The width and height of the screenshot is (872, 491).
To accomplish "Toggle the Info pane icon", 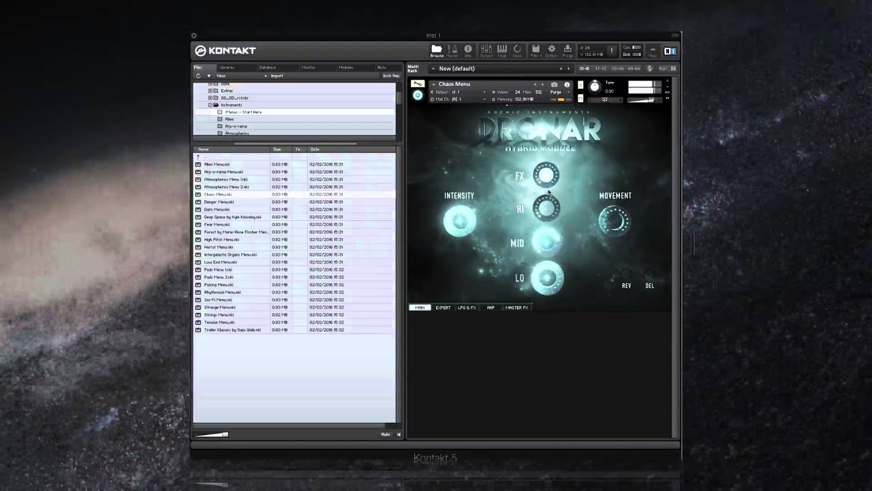I will 468,50.
